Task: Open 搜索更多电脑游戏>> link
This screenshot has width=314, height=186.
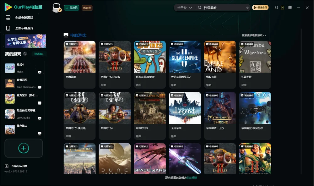Action: click(x=254, y=35)
